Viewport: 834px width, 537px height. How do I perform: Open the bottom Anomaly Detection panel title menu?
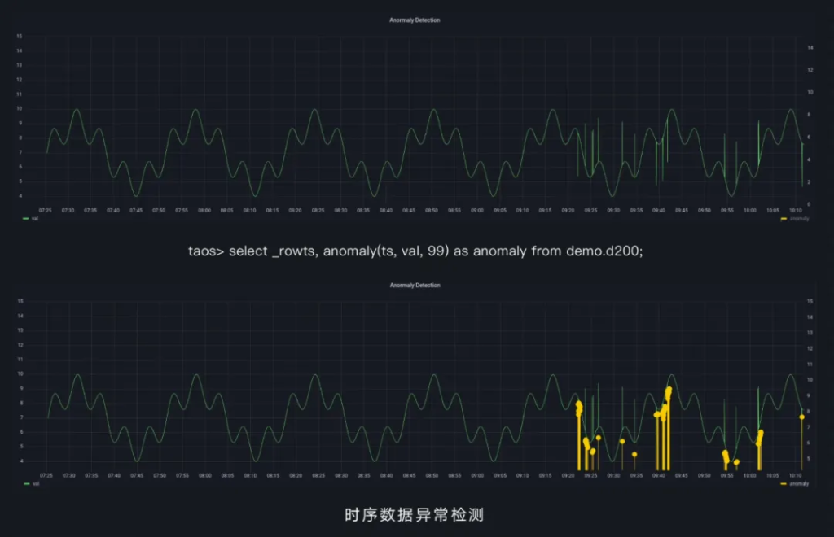coord(415,286)
